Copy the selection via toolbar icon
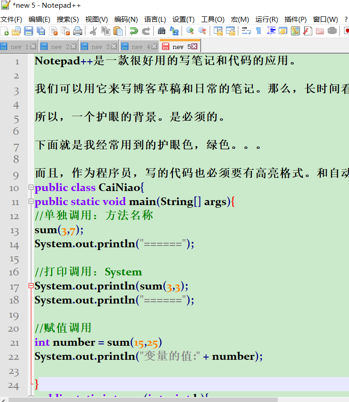 coord(105,31)
